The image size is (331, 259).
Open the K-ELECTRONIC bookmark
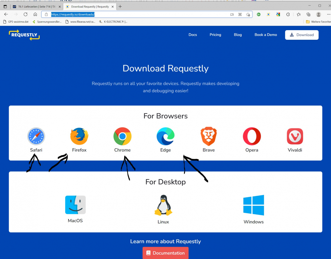[113, 22]
